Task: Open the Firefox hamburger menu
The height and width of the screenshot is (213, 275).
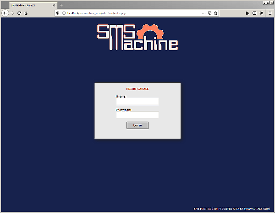Action: (270, 13)
